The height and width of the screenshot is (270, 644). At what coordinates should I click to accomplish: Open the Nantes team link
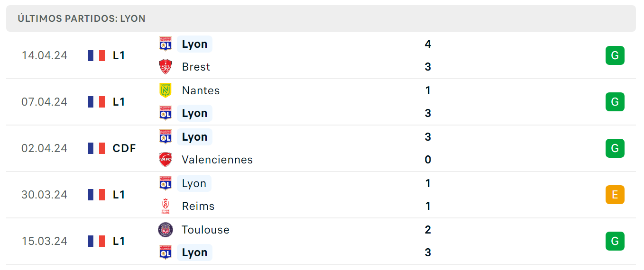[201, 90]
